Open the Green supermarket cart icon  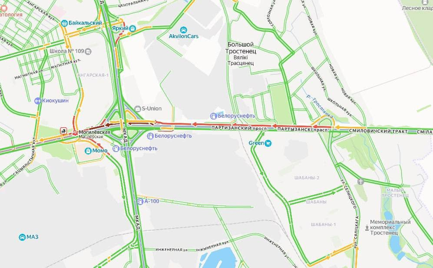click(268, 143)
